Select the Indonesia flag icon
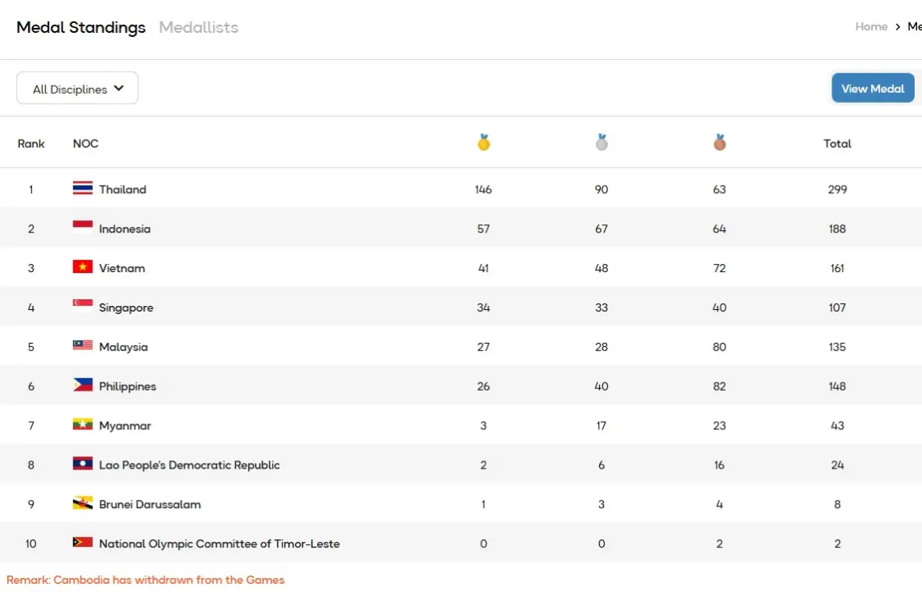This screenshot has width=922, height=592. [82, 228]
